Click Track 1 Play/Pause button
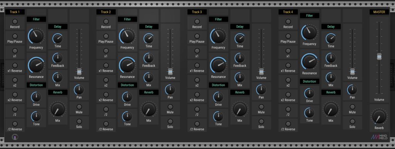The width and height of the screenshot is (395, 149). pos(15,36)
